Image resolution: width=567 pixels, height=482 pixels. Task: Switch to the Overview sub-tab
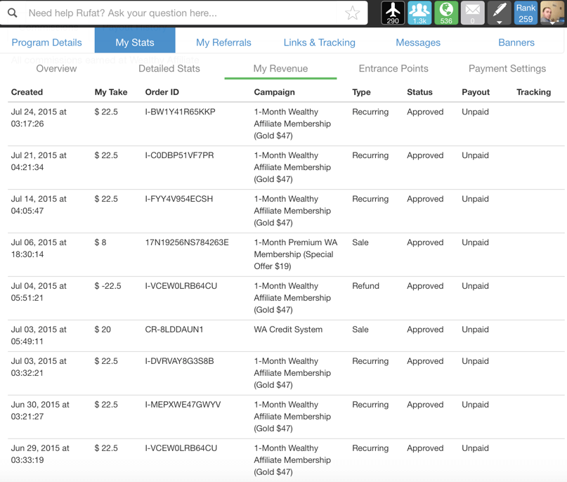pos(56,68)
